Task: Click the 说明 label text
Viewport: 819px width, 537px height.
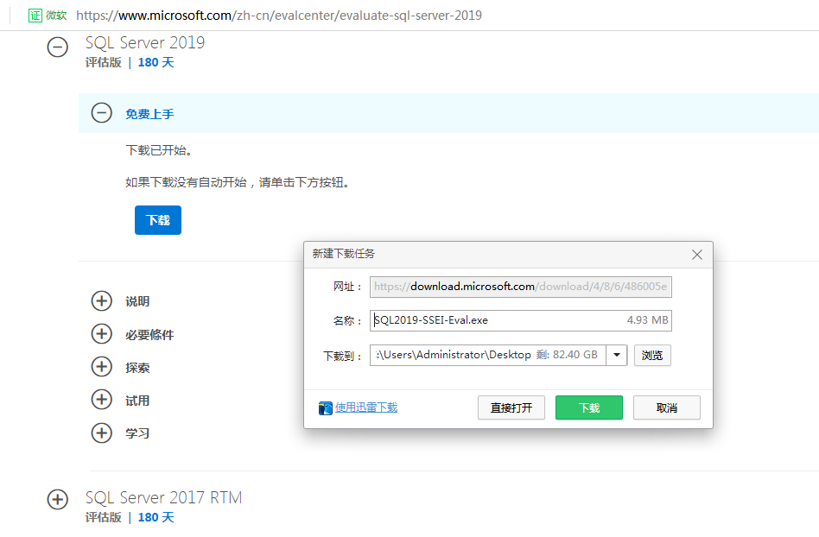Action: [x=137, y=301]
